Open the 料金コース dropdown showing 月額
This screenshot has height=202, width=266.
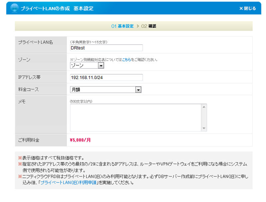coord(106,89)
